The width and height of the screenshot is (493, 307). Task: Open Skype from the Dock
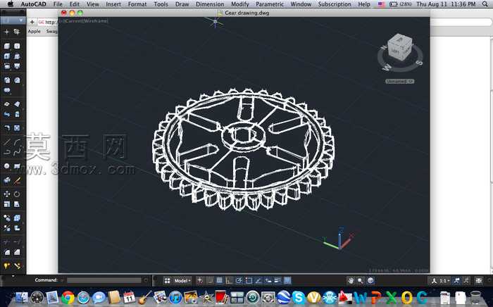(x=298, y=297)
